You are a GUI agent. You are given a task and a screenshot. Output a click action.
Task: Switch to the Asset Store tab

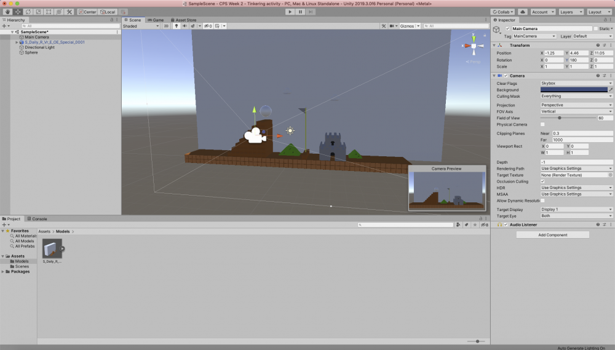coord(183,20)
